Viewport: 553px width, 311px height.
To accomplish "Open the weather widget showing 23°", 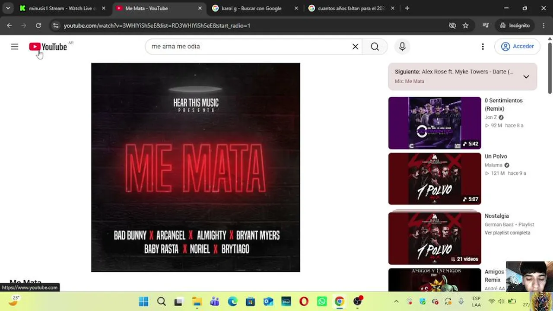I will click(x=14, y=301).
